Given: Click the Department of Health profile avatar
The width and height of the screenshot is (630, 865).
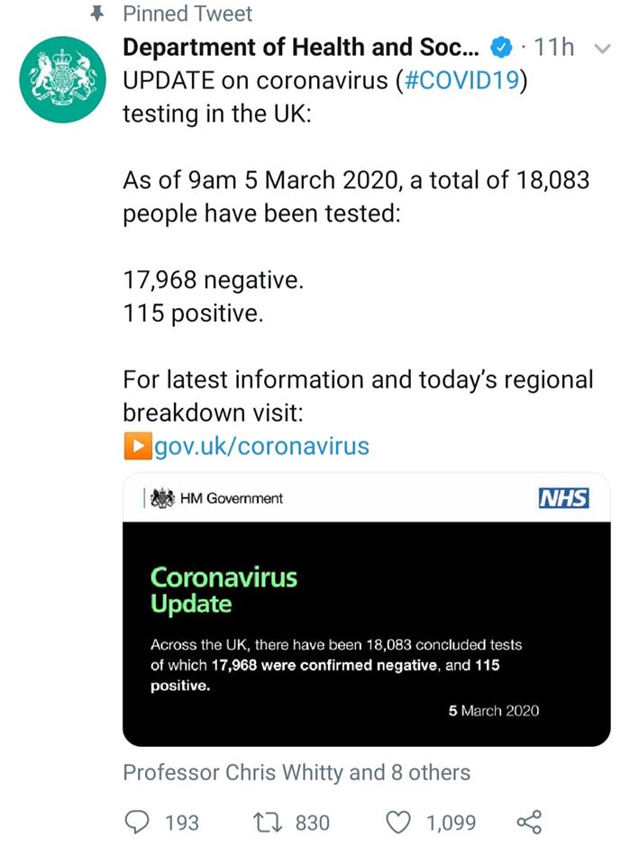Looking at the screenshot, I should [x=62, y=79].
